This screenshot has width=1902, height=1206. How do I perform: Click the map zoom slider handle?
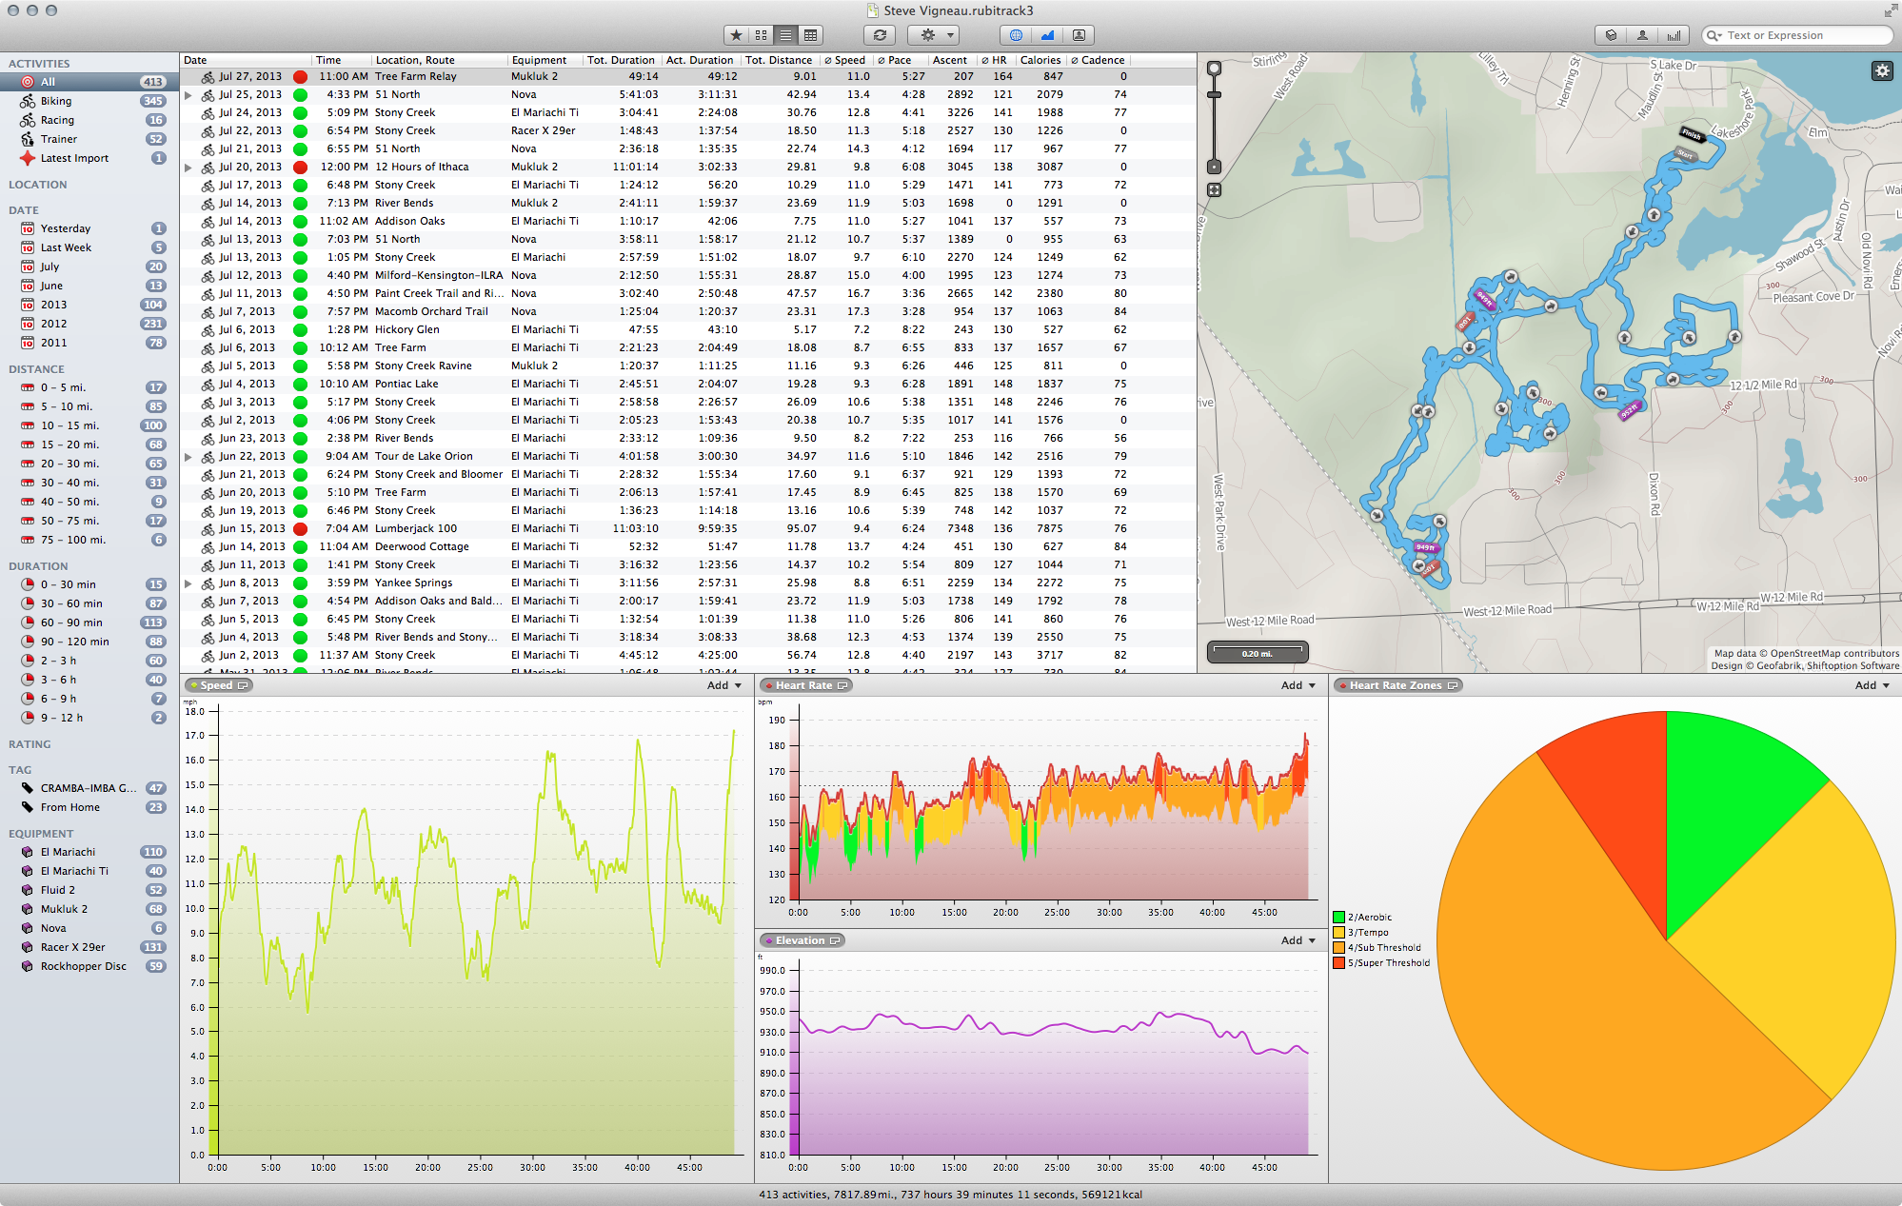click(x=1214, y=94)
